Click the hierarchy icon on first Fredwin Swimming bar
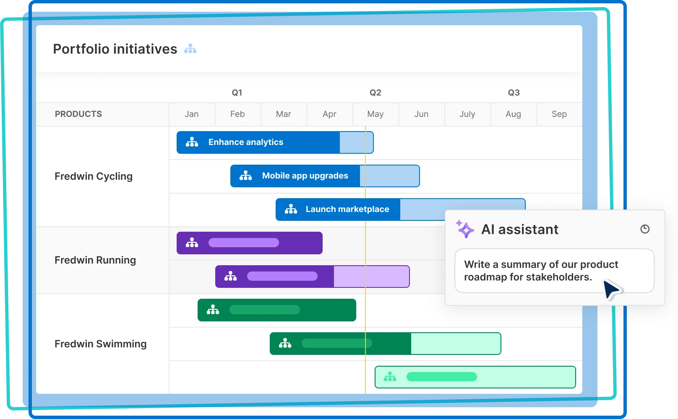The height and width of the screenshot is (419, 678). tap(214, 310)
